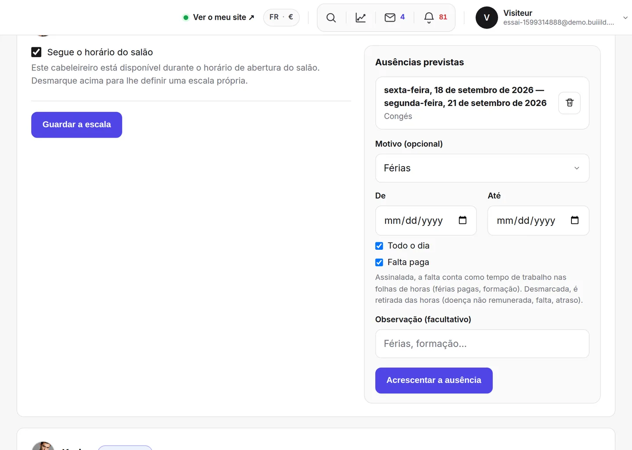Click the messages count 4
This screenshot has height=450, width=632.
click(402, 17)
